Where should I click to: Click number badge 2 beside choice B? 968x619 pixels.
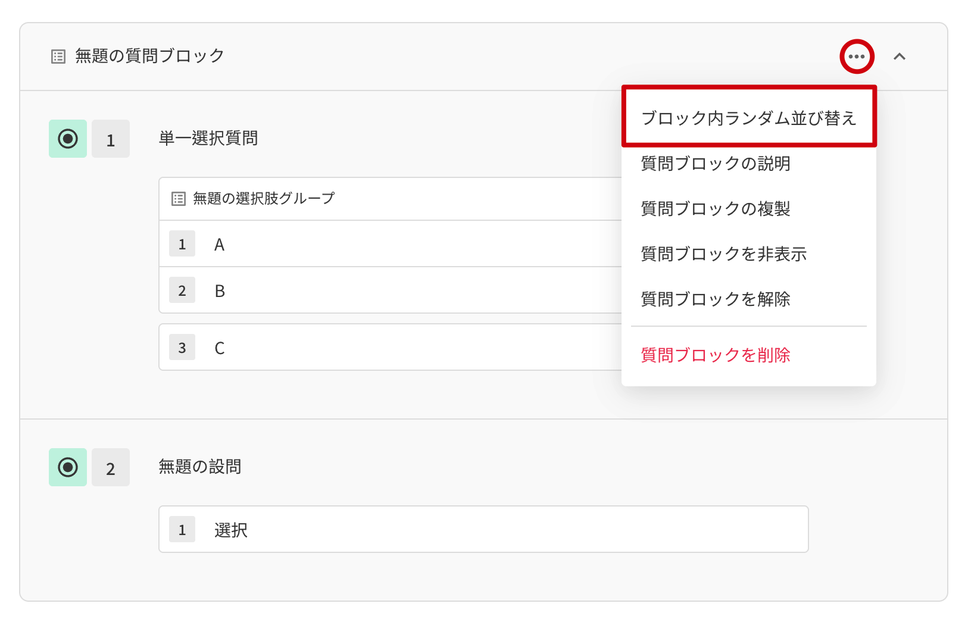pyautogui.click(x=182, y=290)
